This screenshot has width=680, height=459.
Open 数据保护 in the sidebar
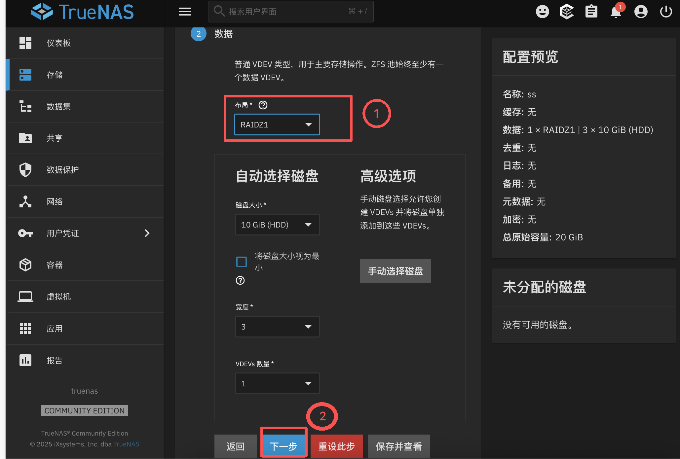(62, 170)
